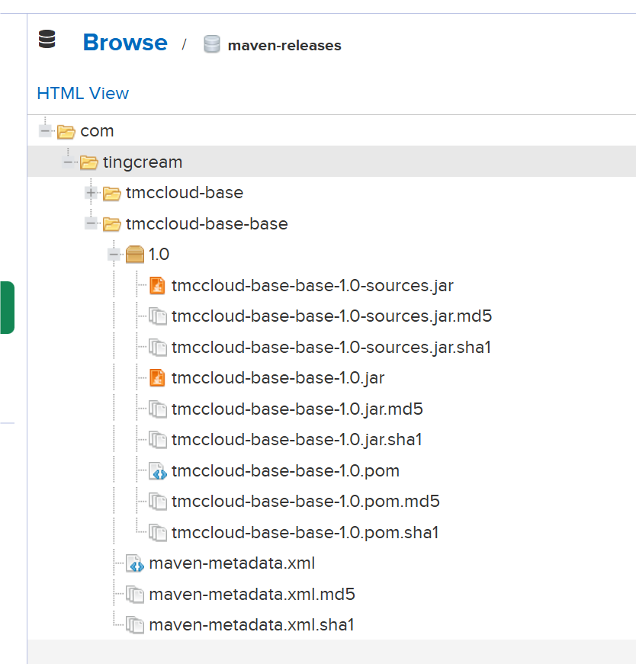Collapse the 1.0 version node

click(x=114, y=254)
